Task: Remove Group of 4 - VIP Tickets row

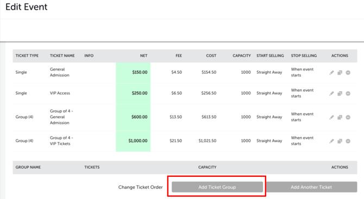Action: (x=348, y=141)
